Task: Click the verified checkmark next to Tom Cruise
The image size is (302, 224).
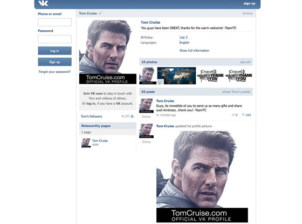Action: [x=100, y=13]
